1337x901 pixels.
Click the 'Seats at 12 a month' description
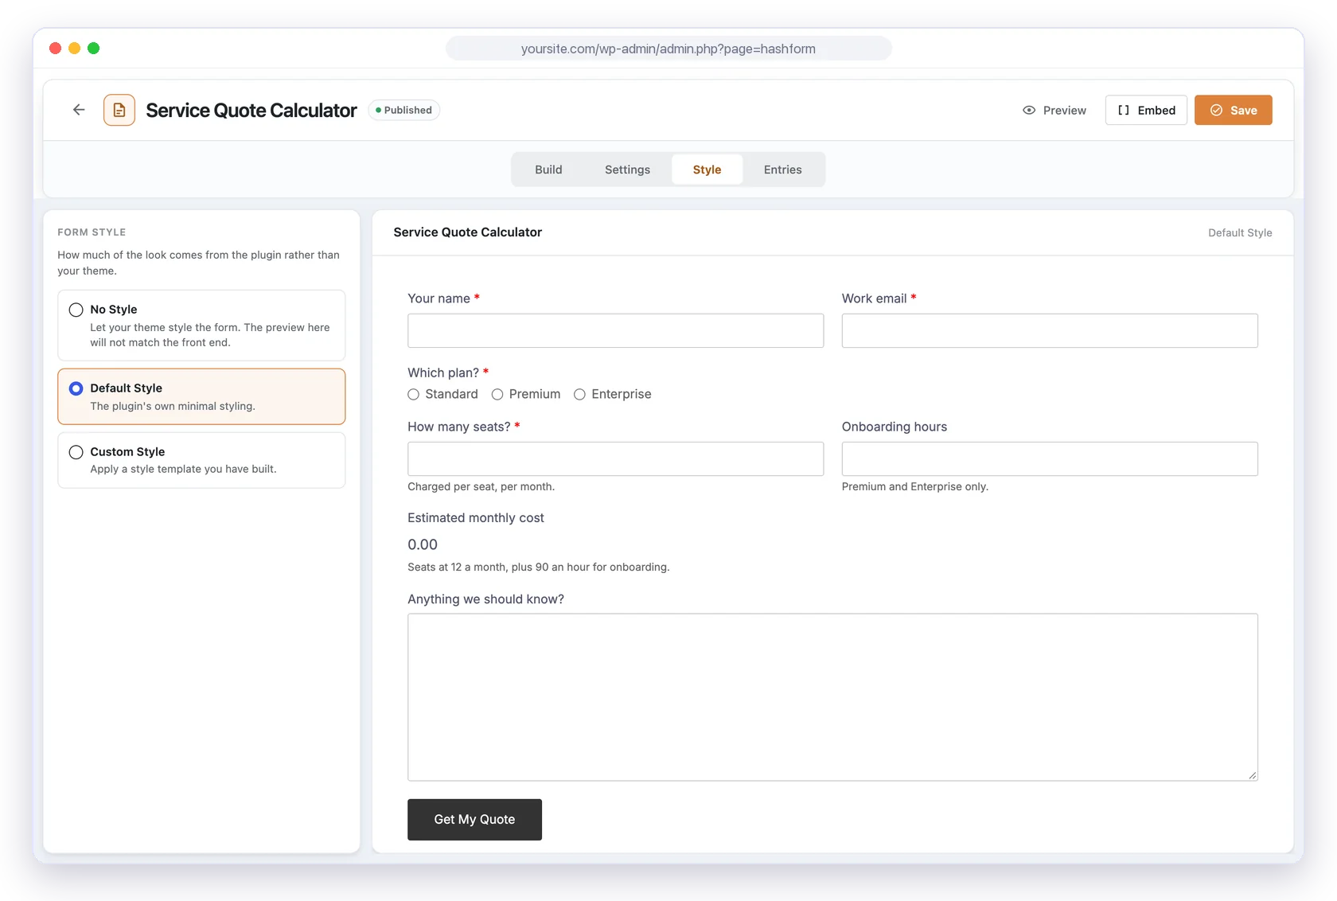539,567
